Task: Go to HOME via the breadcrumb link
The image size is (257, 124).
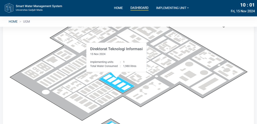Action: click(13, 22)
